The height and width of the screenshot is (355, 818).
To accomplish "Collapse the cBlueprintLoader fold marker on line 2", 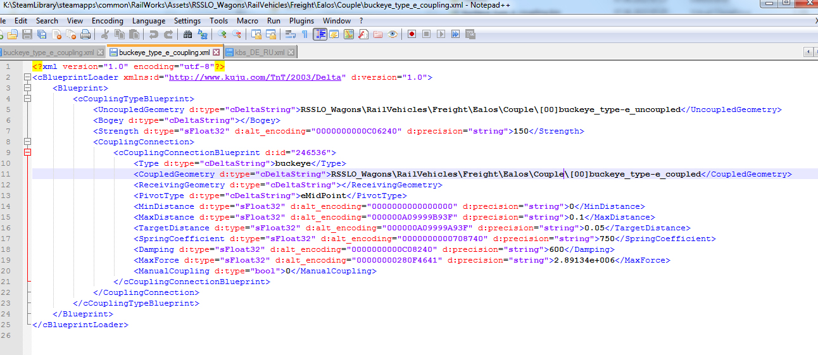I will (x=27, y=77).
